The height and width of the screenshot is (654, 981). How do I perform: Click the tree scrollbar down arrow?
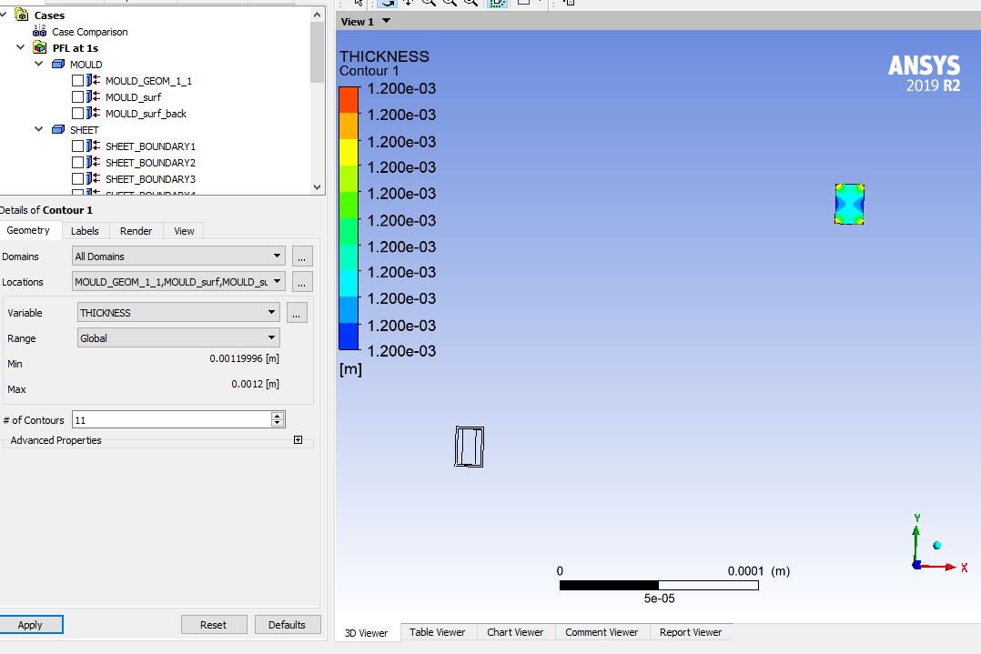pyautogui.click(x=318, y=187)
